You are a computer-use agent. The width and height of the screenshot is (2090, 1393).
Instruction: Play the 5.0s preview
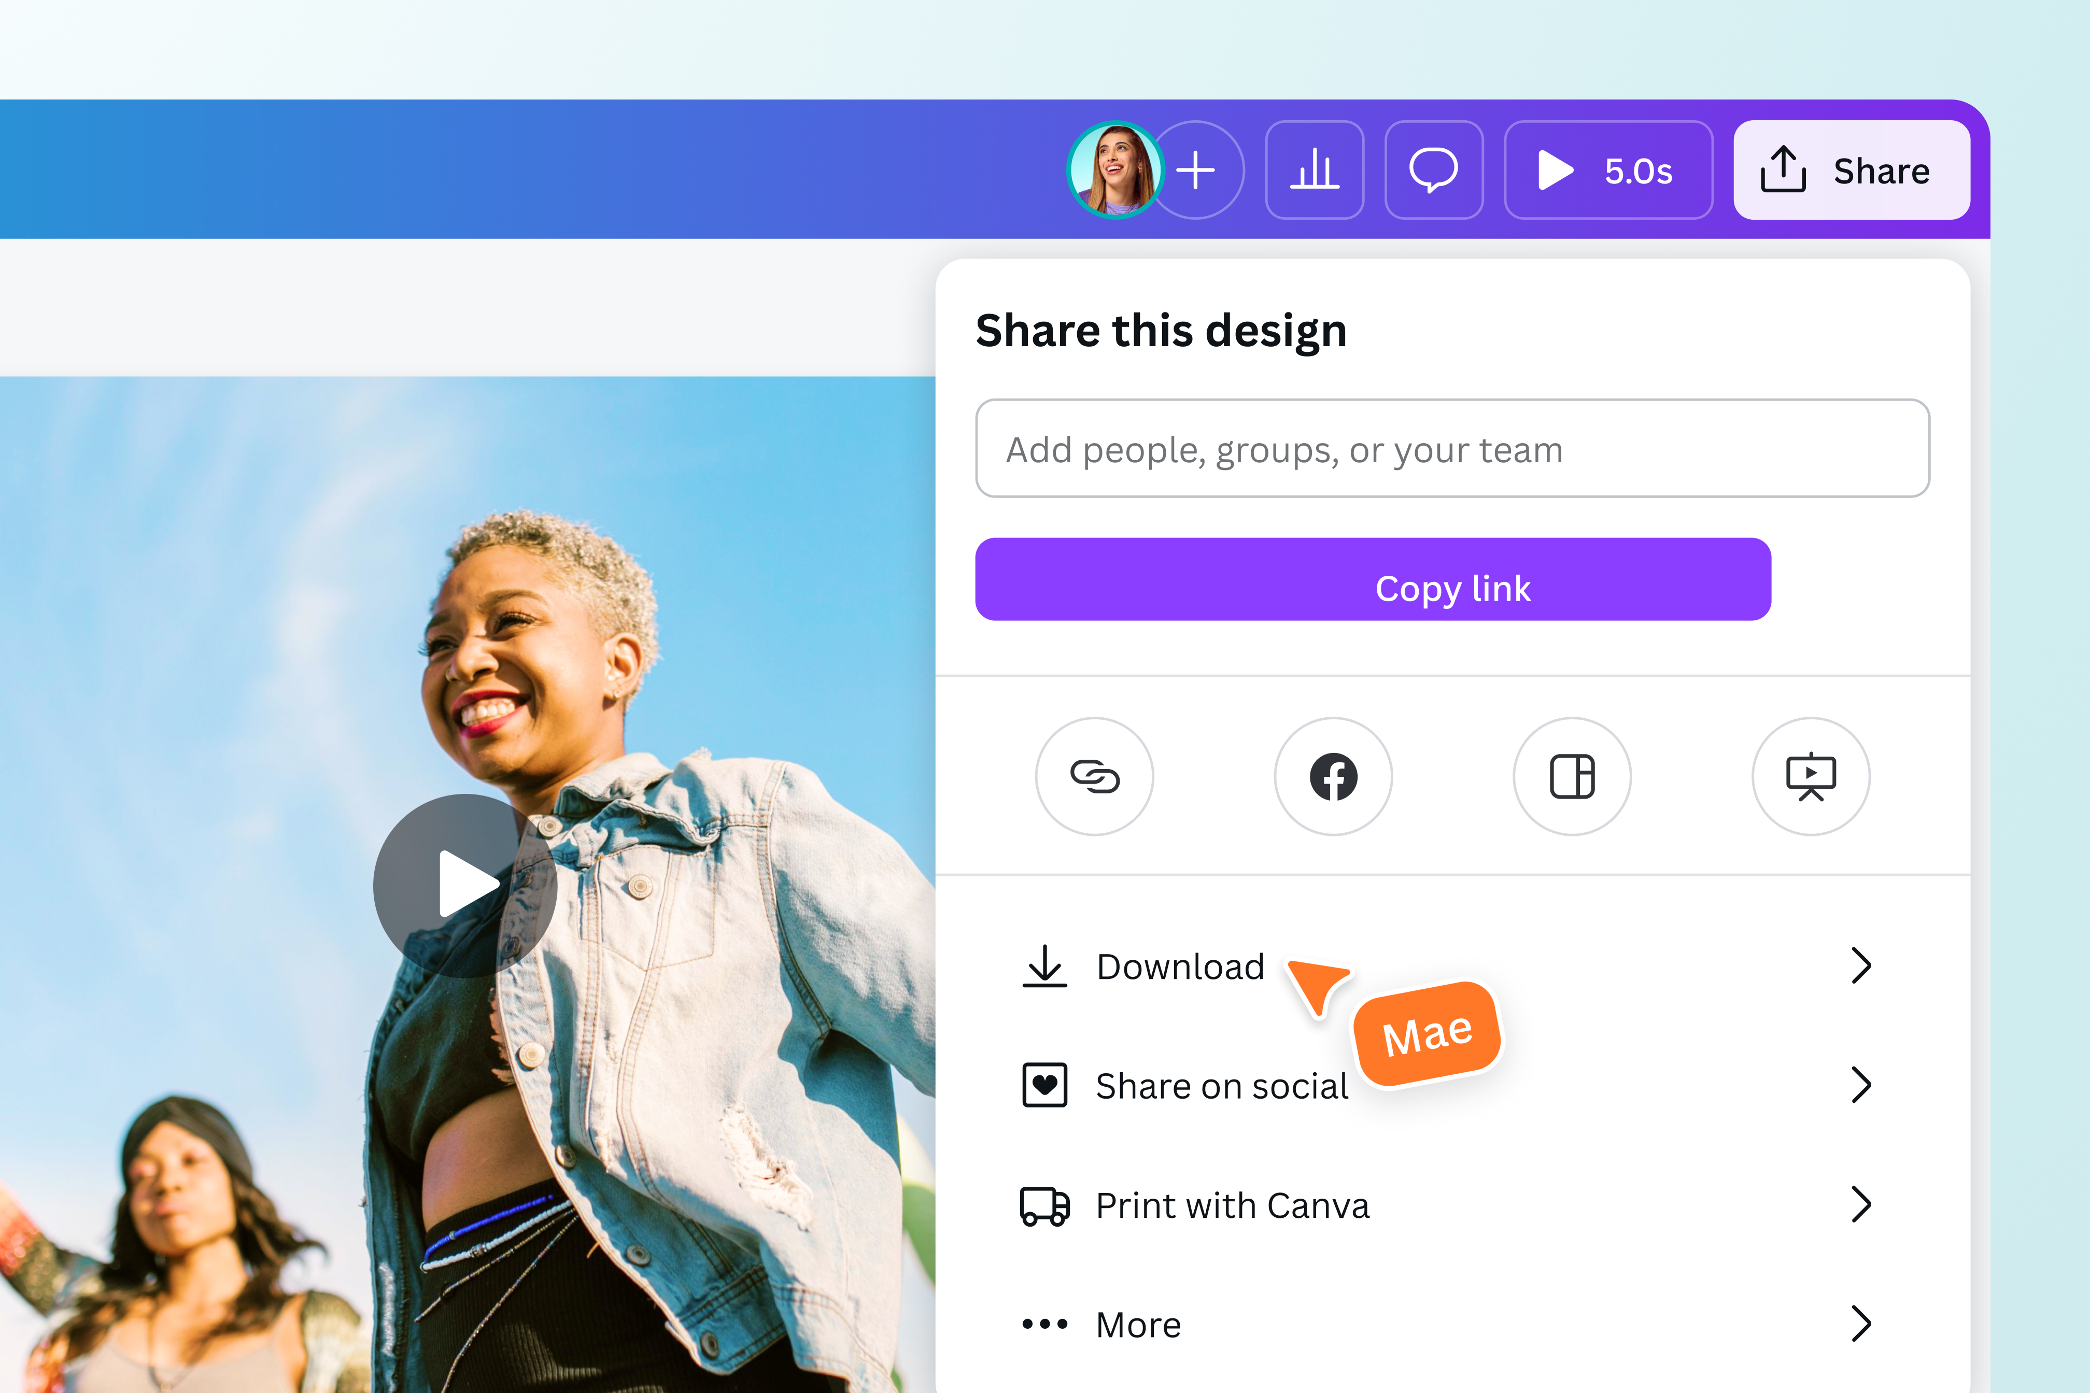pyautogui.click(x=1607, y=169)
